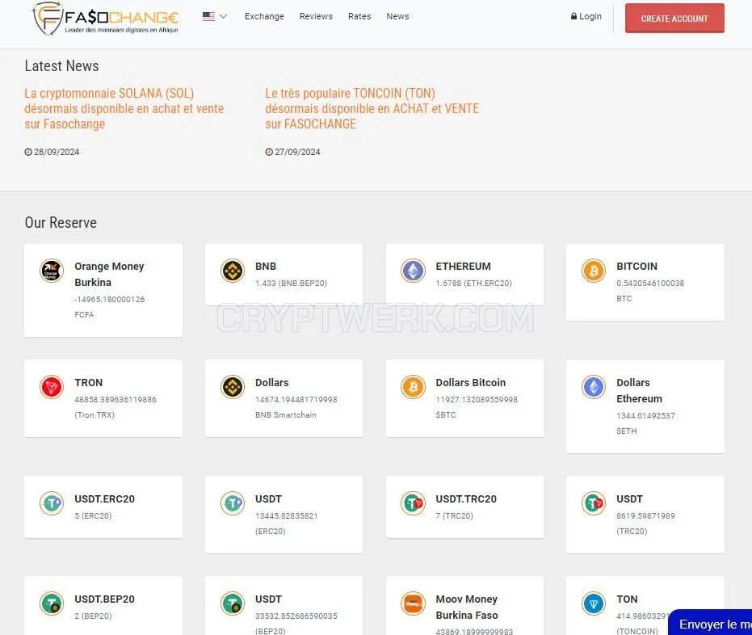Open the SOLANA (SOL) news article

coord(124,108)
